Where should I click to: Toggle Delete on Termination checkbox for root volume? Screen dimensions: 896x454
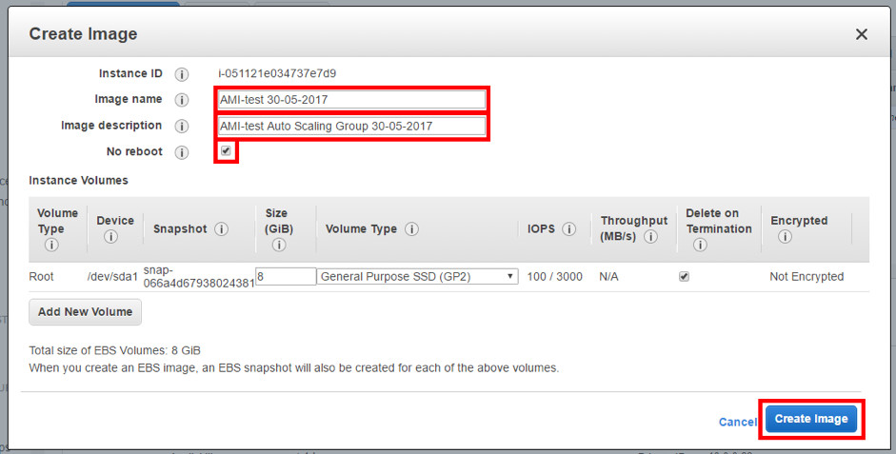pyautogui.click(x=684, y=277)
